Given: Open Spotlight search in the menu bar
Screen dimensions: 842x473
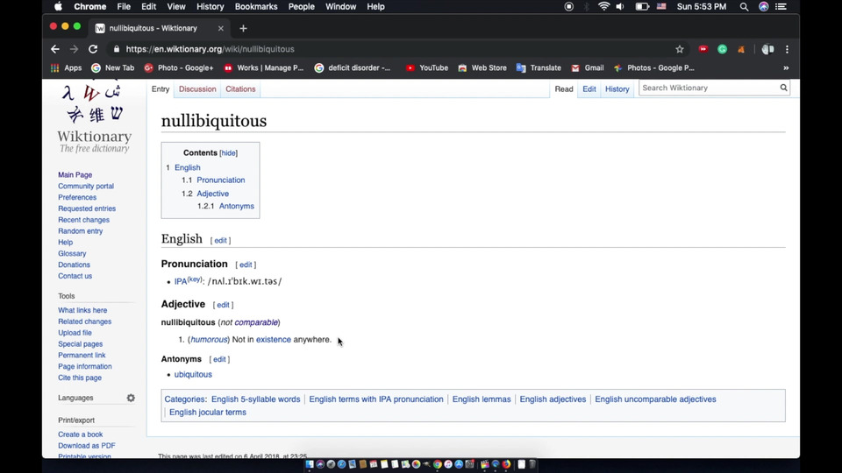Looking at the screenshot, I should click(x=744, y=6).
